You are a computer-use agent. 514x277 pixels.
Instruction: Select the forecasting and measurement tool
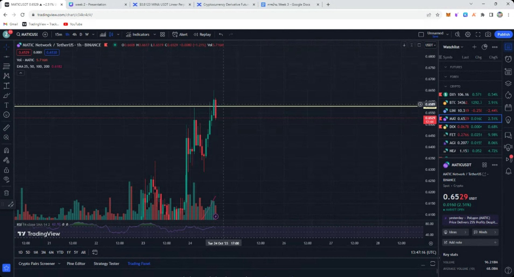(x=6, y=86)
